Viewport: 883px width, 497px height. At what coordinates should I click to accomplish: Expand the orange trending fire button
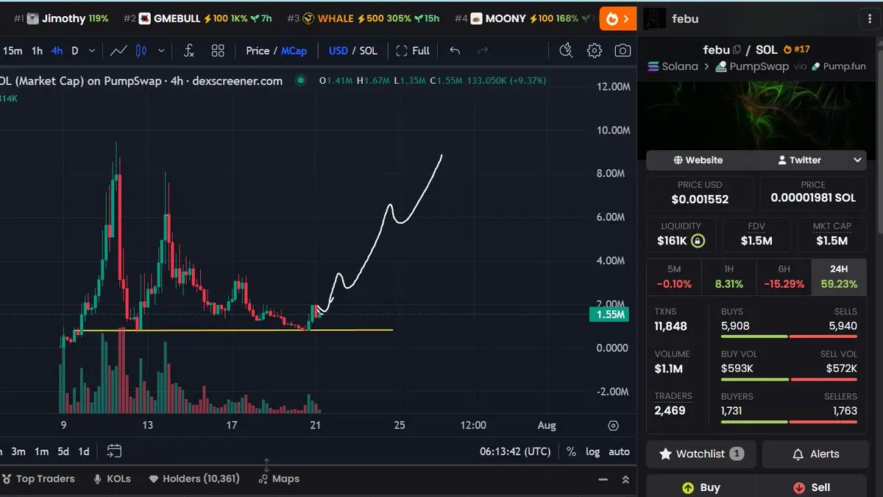point(618,18)
